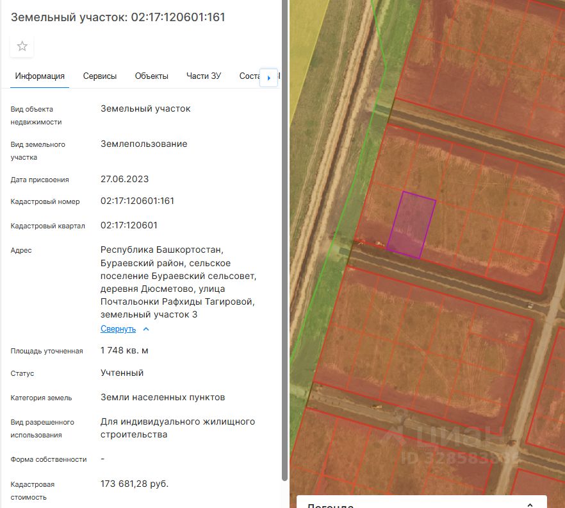Click the Площадь уточненная label
This screenshot has height=508, width=565.
pos(47,351)
